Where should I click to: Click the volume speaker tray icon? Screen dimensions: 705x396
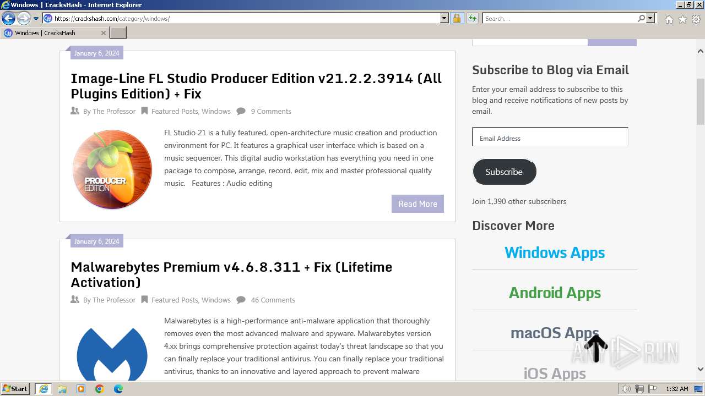click(x=626, y=389)
